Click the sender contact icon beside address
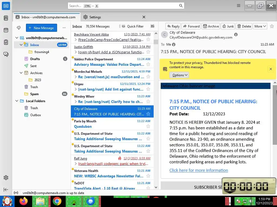The image size is (277, 207). click(236, 34)
